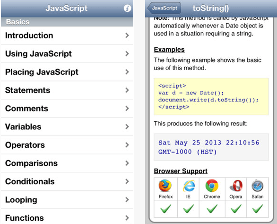Open the Looping row chevron
277x224 pixels.
127,200
